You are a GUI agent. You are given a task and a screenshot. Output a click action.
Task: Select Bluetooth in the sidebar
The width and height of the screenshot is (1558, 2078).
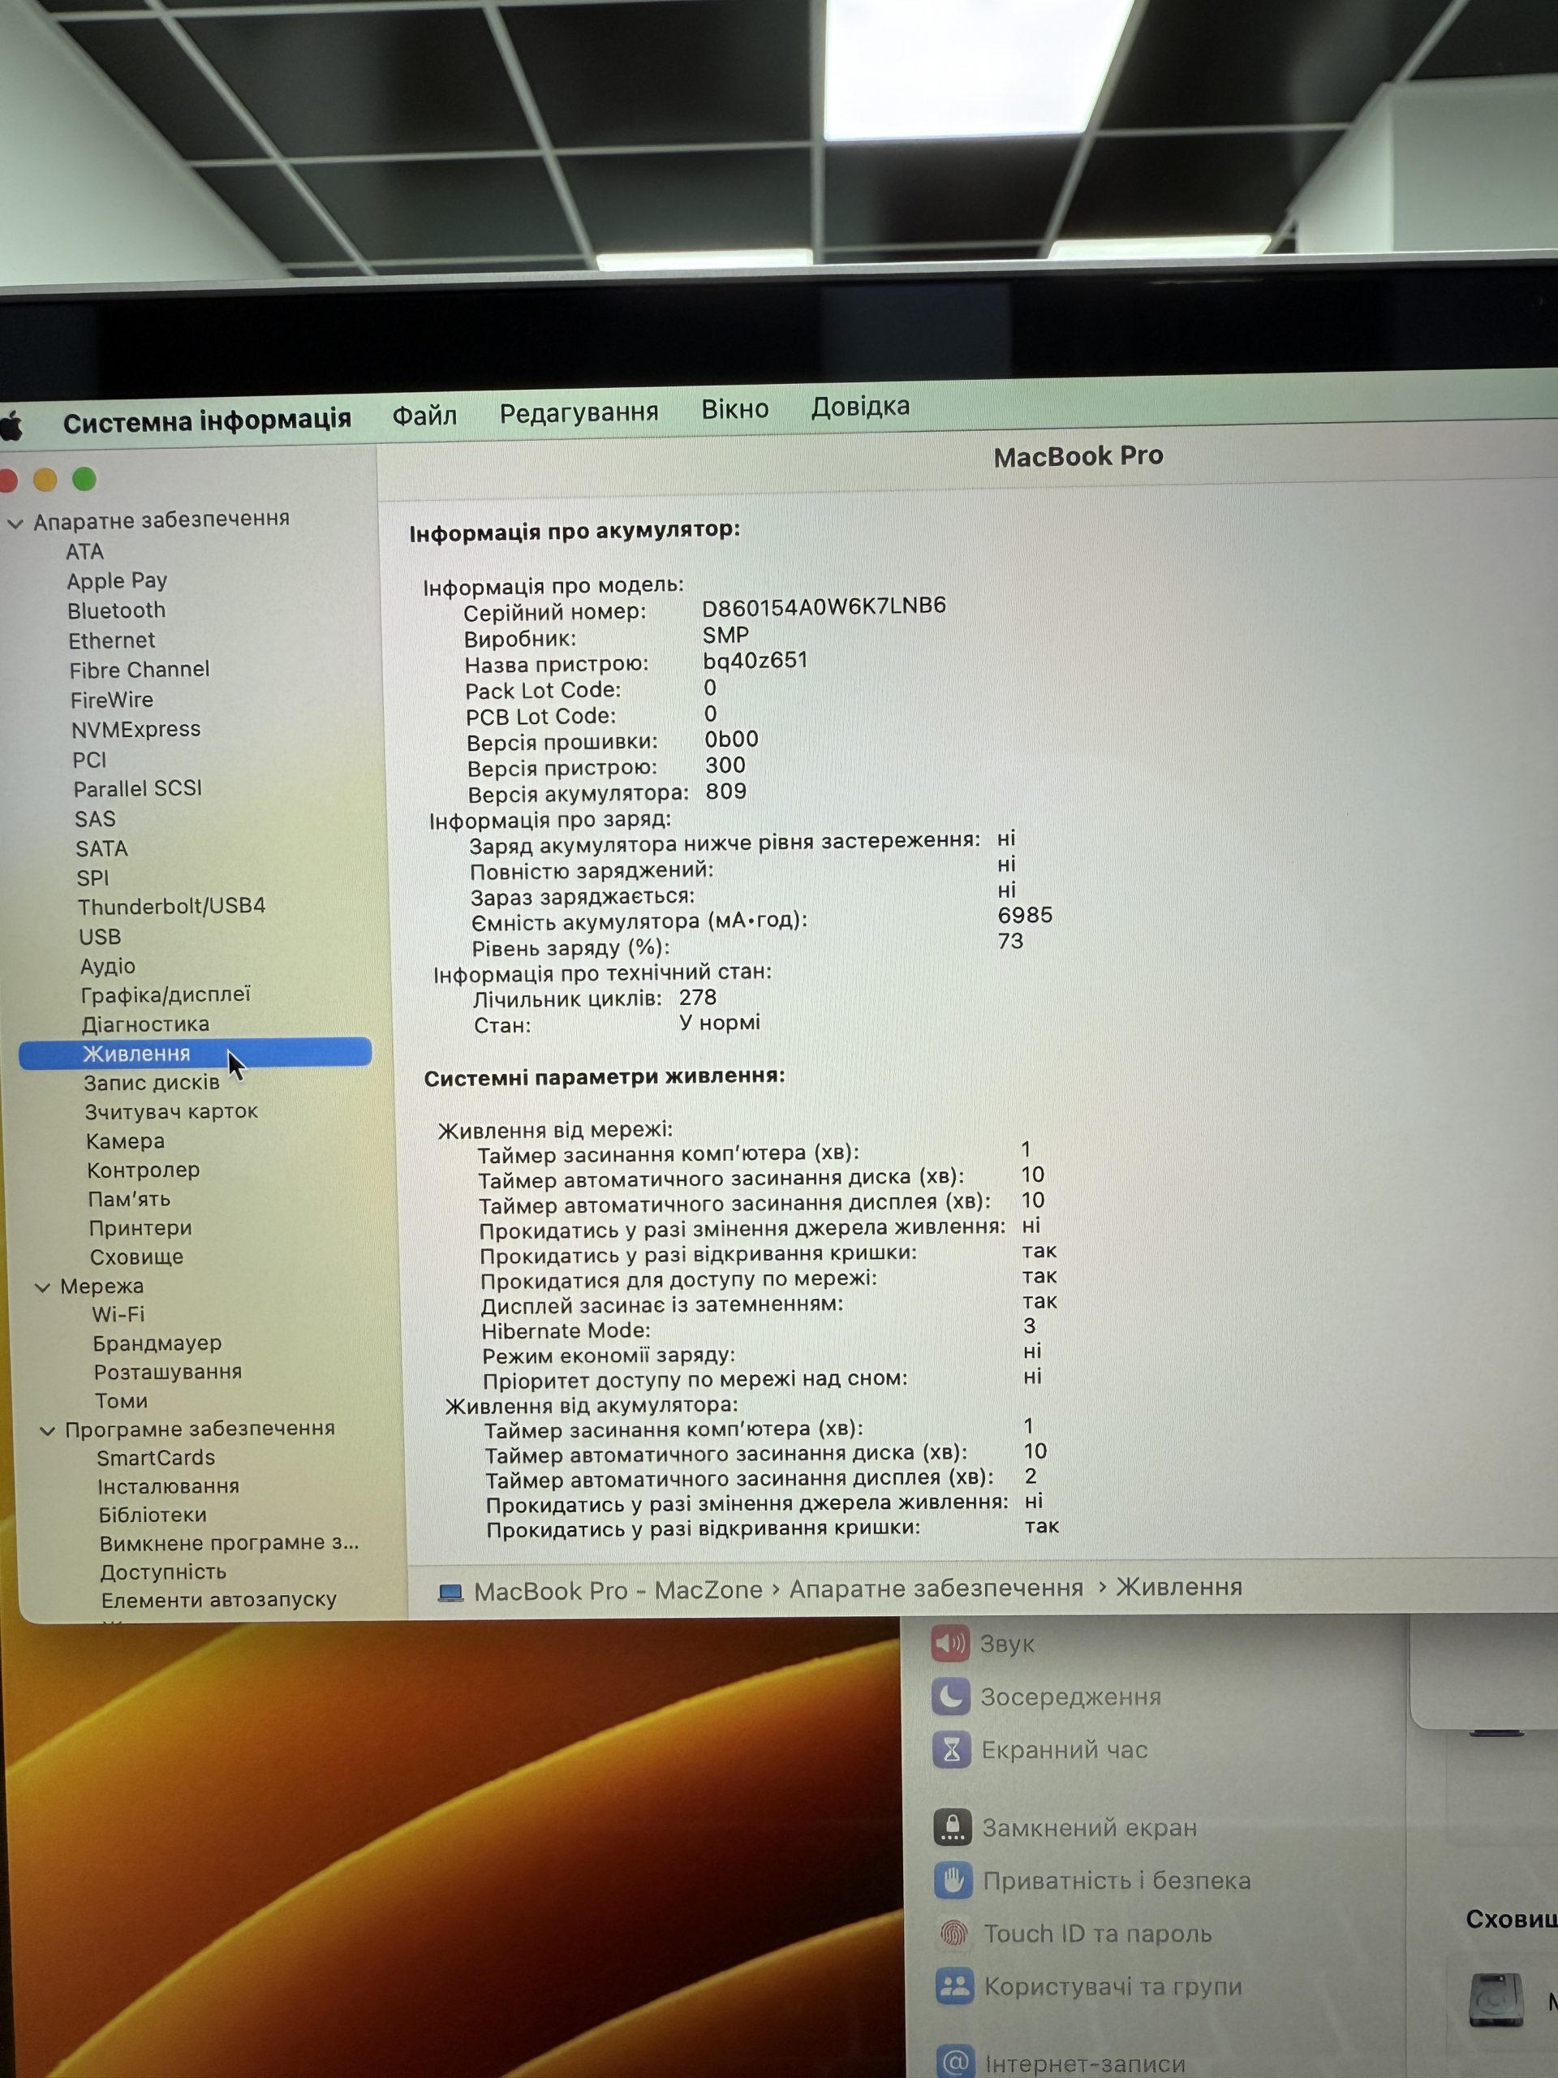[117, 610]
